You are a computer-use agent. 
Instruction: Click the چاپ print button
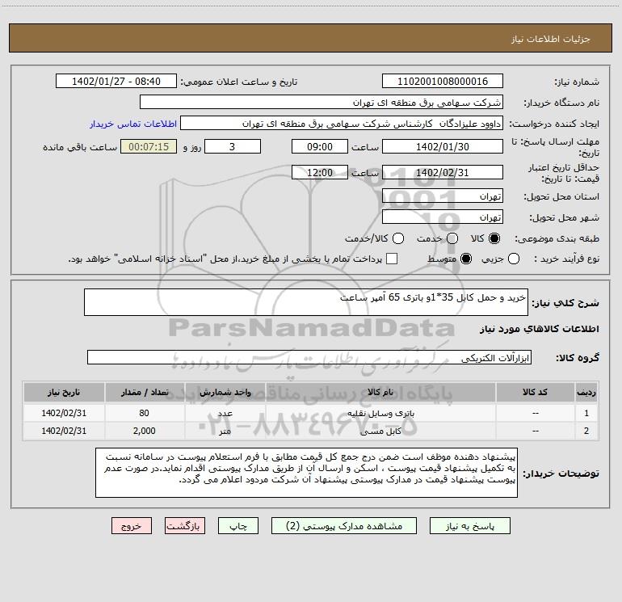(238, 526)
